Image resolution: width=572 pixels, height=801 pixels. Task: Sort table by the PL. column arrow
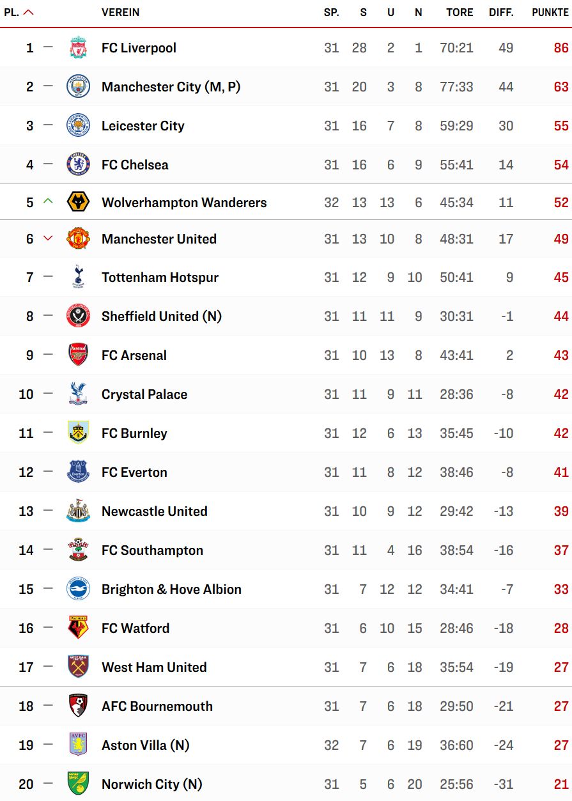click(x=28, y=12)
